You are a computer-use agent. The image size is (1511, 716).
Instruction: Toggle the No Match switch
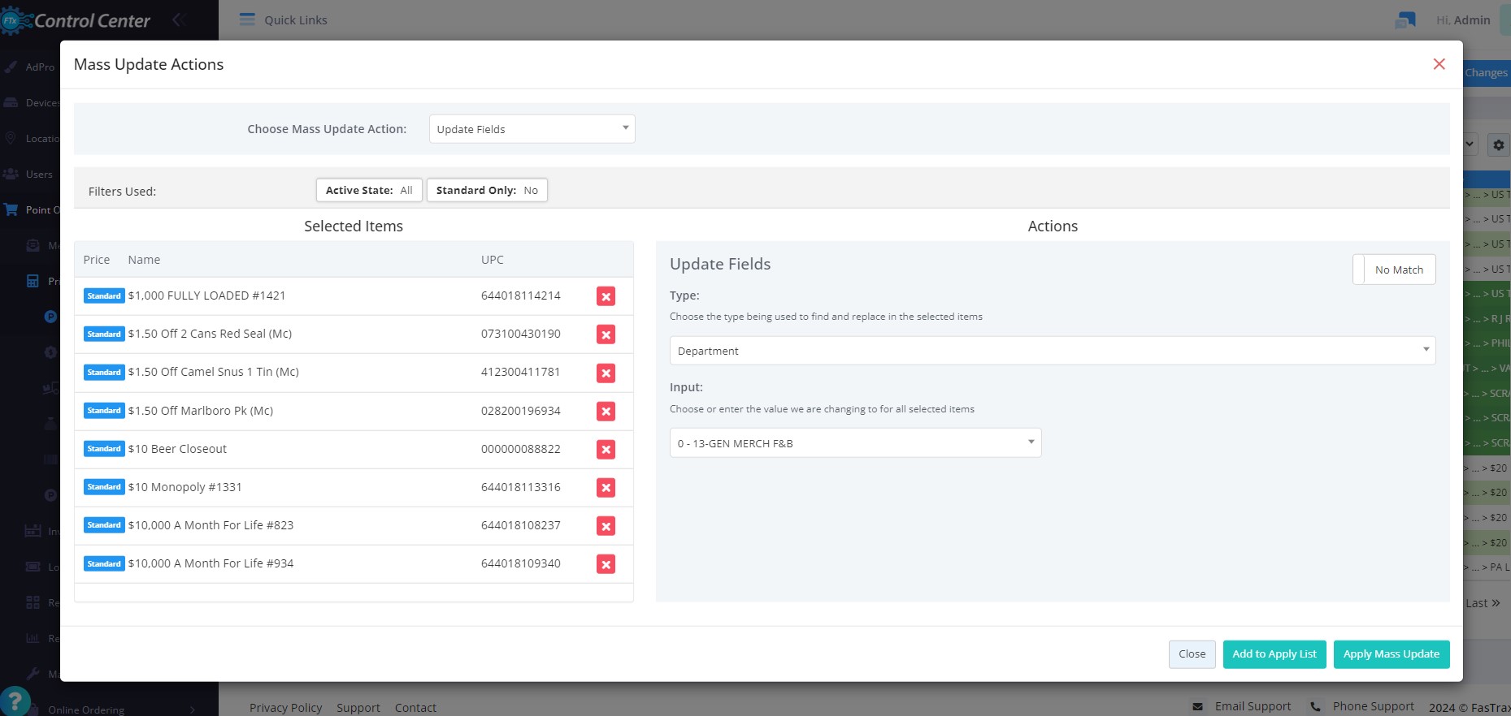coord(1394,270)
